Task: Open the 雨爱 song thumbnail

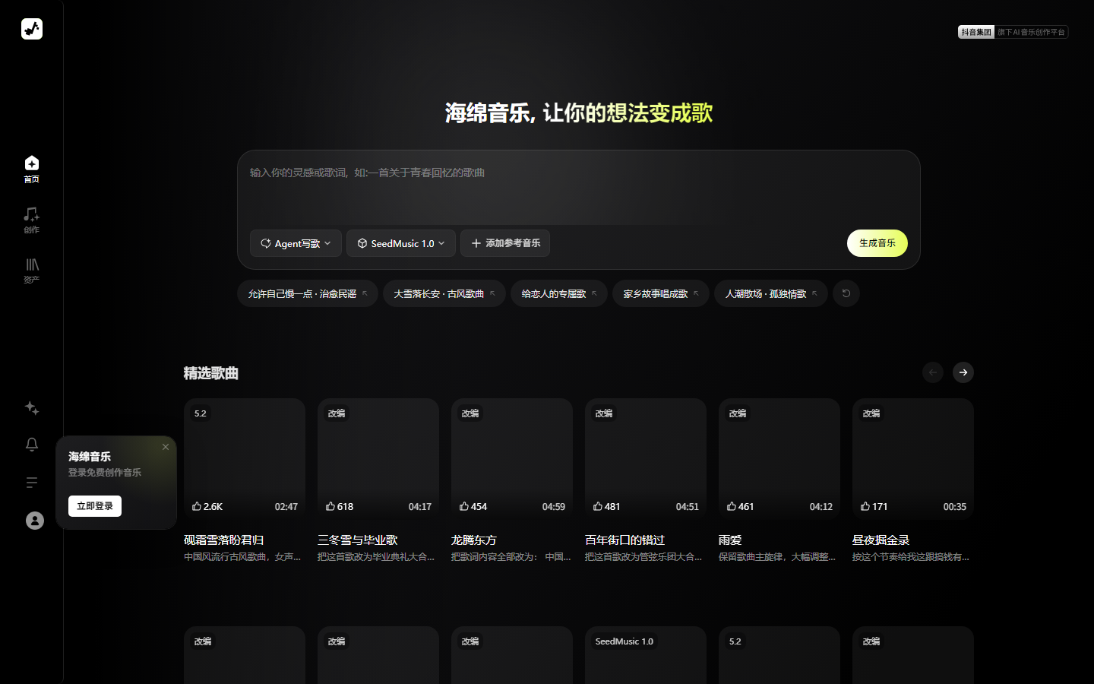Action: (779, 459)
